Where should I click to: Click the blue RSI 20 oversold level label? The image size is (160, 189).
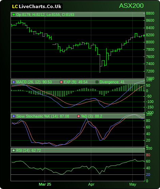point(148,174)
